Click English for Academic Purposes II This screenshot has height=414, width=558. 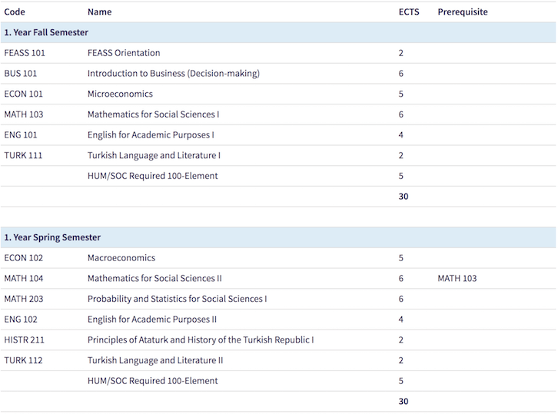point(152,320)
